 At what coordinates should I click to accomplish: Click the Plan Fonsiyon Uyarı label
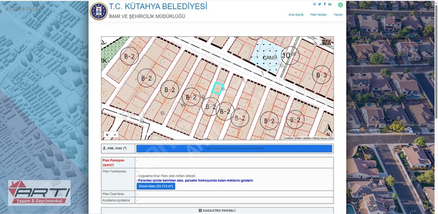coord(113,163)
